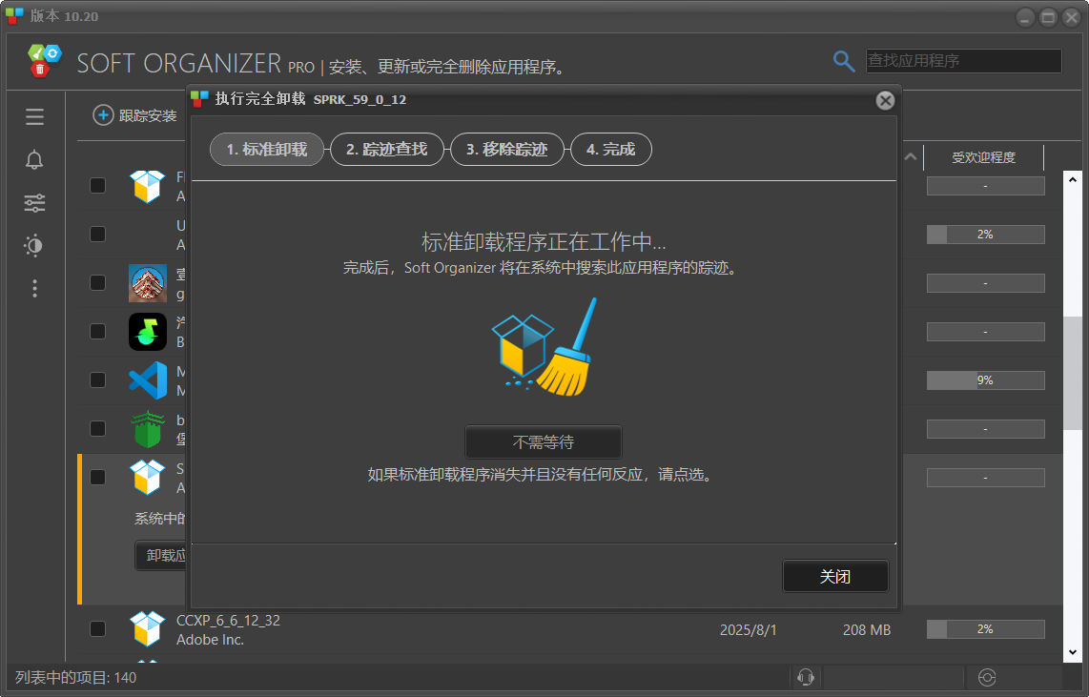Click the refresh icon in status bar
The image size is (1089, 697).
click(987, 677)
